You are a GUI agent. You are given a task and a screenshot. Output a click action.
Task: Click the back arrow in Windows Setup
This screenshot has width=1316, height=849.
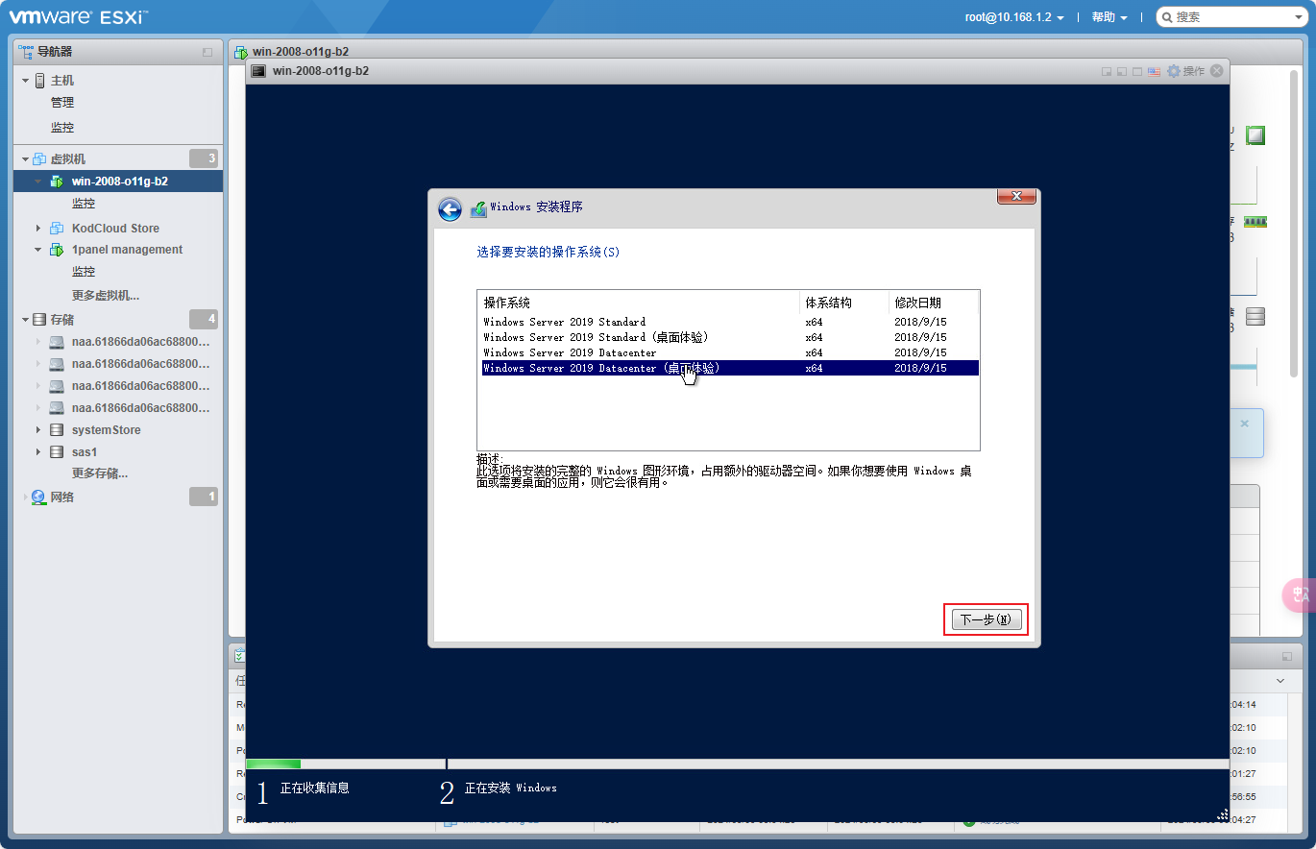pos(450,209)
